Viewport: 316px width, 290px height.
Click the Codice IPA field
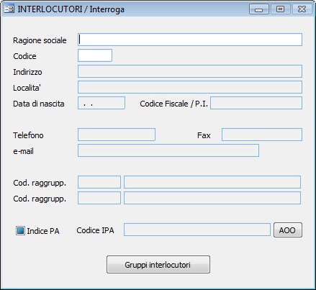pos(197,230)
